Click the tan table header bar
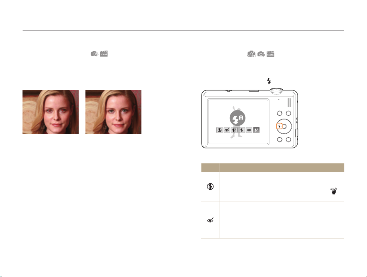Image resolution: width=367 pixels, height=277 pixels. (x=273, y=167)
